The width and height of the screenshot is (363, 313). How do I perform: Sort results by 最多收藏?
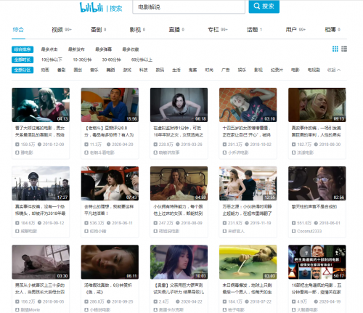pyautogui.click(x=131, y=49)
